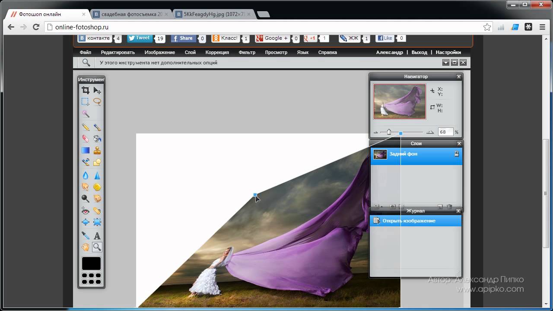
Task: Select the Color Picker eyedropper tool
Action: (86, 235)
